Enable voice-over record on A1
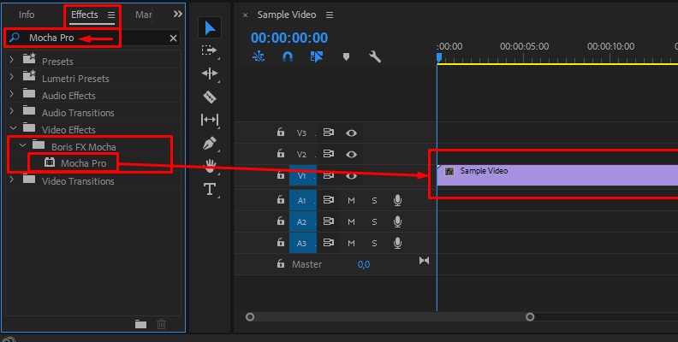Screen dimensions: 678x342 (397, 200)
